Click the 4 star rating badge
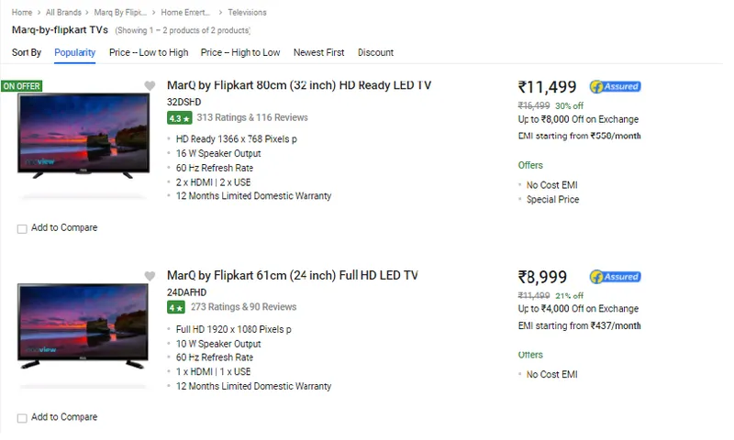734x440 pixels. [176, 308]
